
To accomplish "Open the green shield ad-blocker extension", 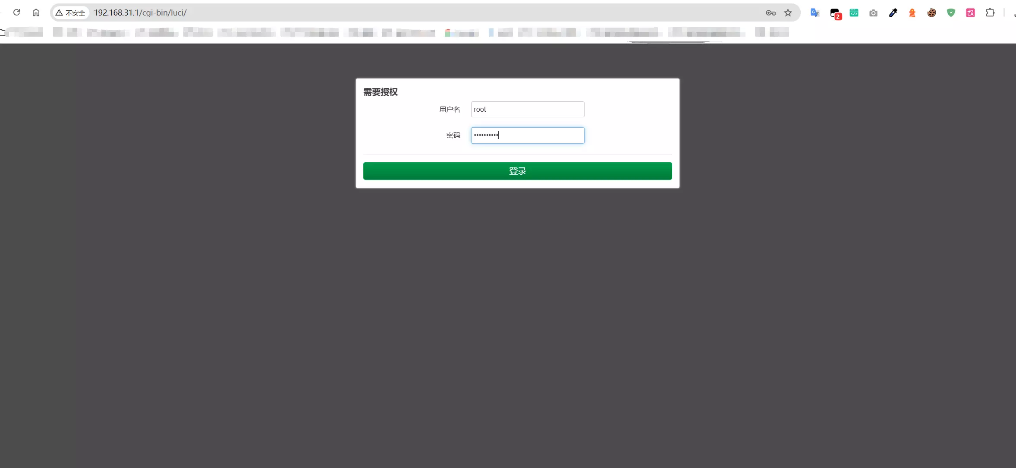I will [x=951, y=13].
